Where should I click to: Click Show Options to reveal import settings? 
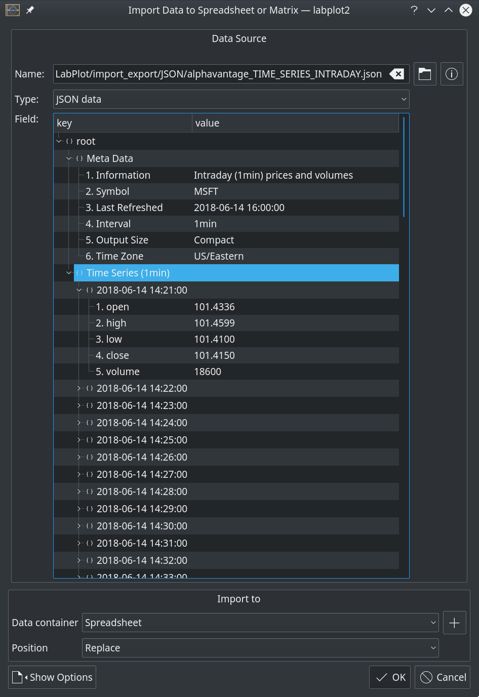pos(52,677)
